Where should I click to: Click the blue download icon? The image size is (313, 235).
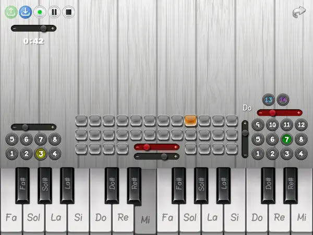click(x=26, y=12)
